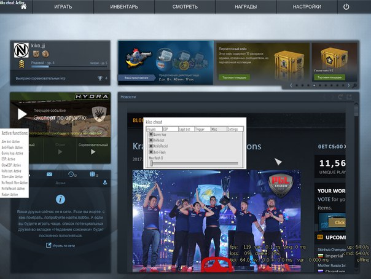Screen dimensions: 371x279
Task: Toggle the NoVisRecoil checkbox
Action: (x=151, y=146)
